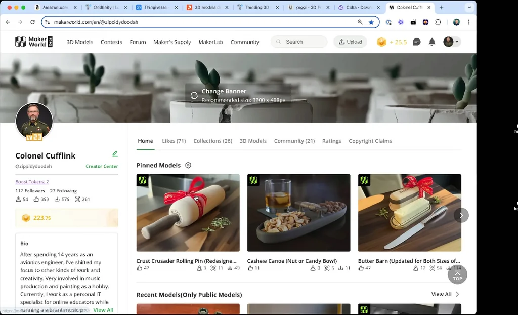Viewport: 518px width, 315px height.
Task: Click the like icon under Butter Barn
Action: pyautogui.click(x=361, y=268)
